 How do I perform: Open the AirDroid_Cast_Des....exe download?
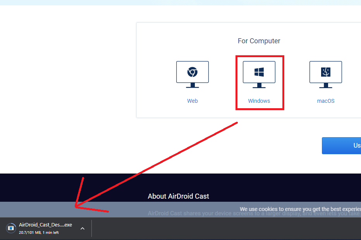pos(45,225)
